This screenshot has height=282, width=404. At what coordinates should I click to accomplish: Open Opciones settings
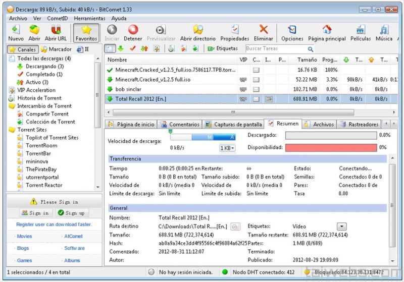point(292,32)
